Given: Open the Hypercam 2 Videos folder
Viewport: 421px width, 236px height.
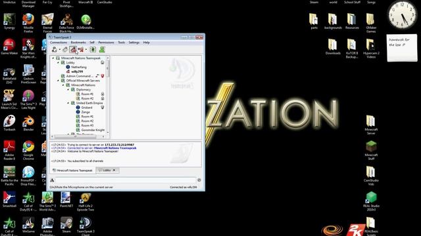Looking at the screenshot, I should (371, 48).
